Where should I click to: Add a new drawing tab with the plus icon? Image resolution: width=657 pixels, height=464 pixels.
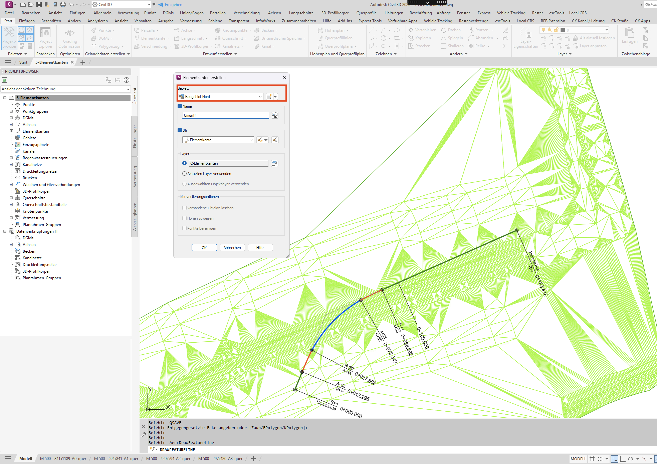(83, 62)
